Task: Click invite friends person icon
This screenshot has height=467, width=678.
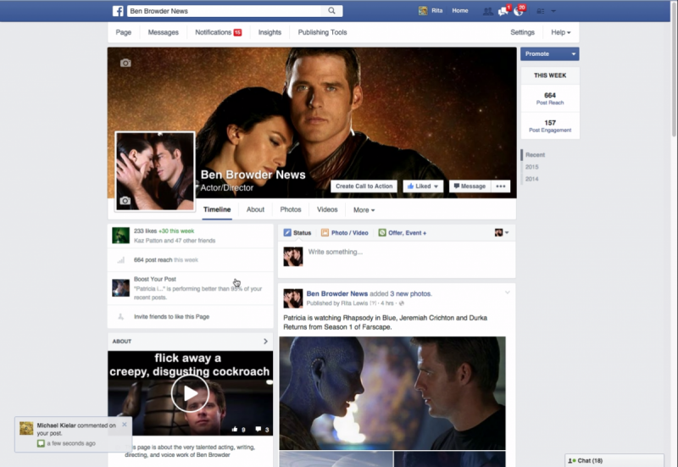Action: point(121,317)
